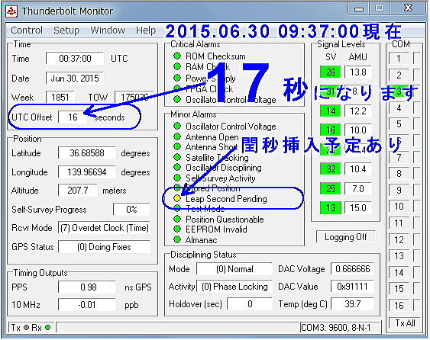The height and width of the screenshot is (340, 430).
Task: Click COM port 12 button
Action: [x=399, y=240]
